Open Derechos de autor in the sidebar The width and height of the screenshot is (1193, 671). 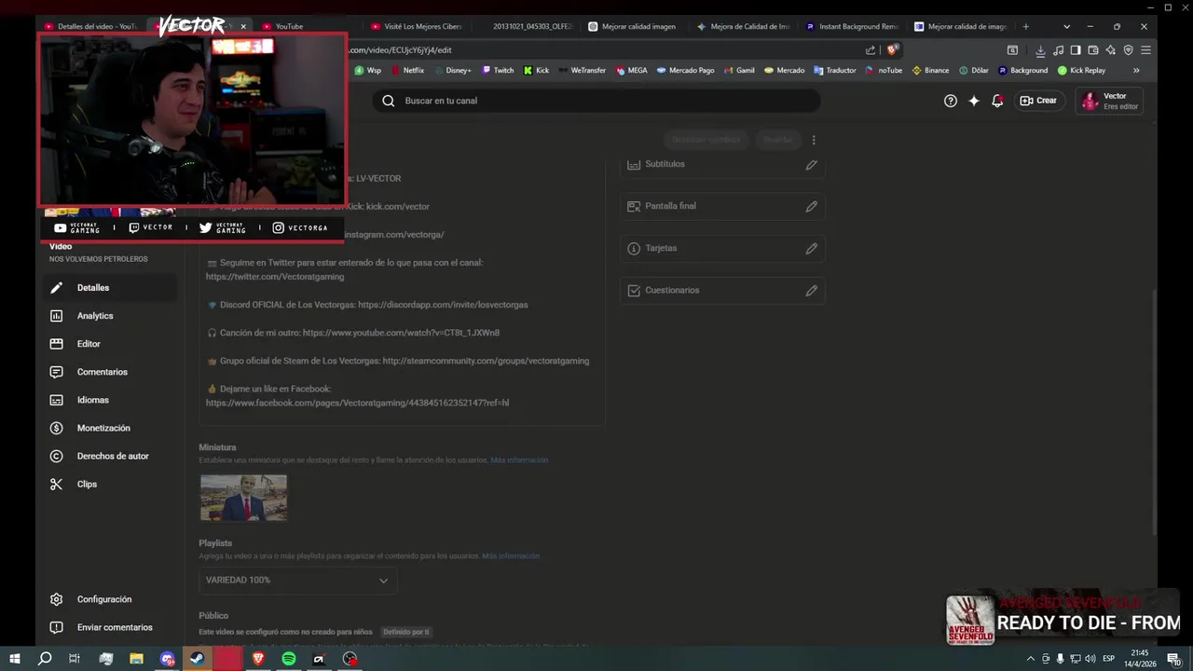click(x=110, y=456)
